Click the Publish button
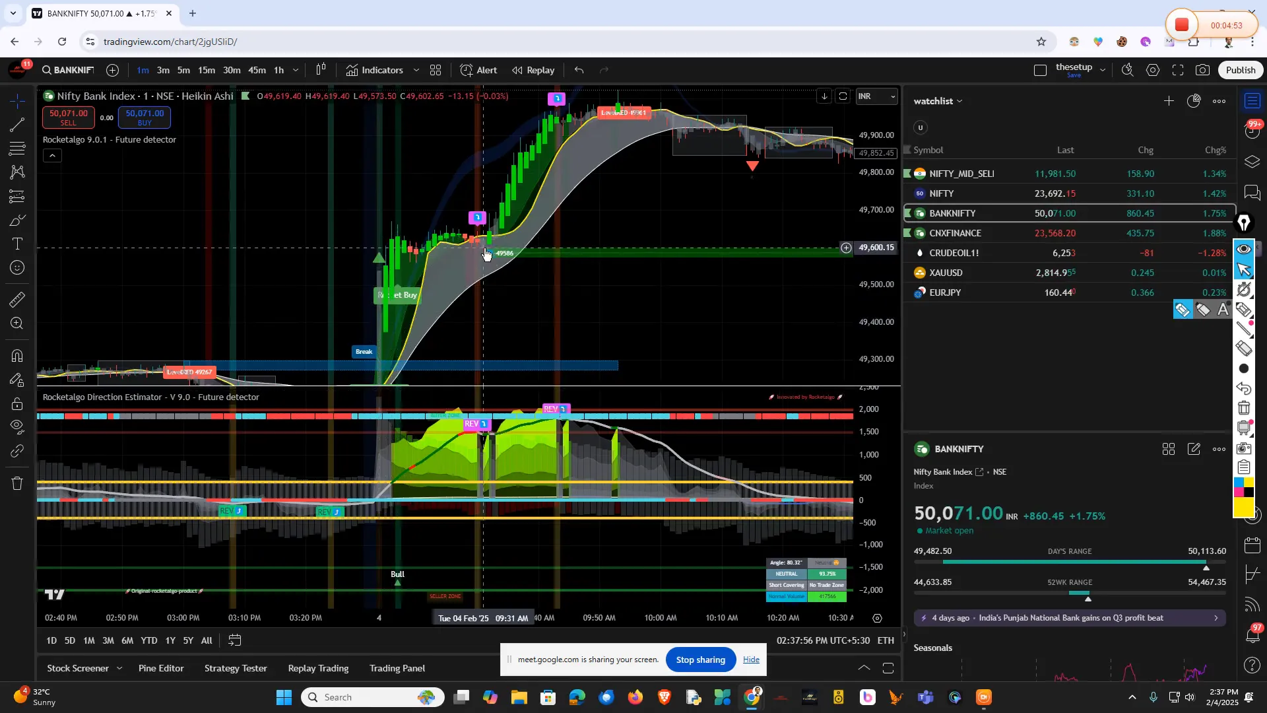This screenshot has height=713, width=1267. [1240, 70]
